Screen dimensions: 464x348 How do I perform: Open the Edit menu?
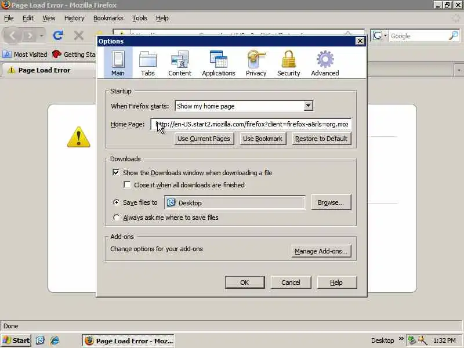pos(28,18)
